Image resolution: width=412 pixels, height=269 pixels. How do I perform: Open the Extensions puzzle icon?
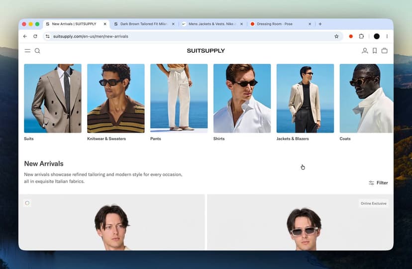361,36
